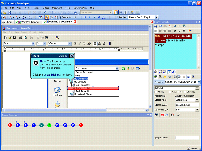Save the document with the floppy disk icon
Screen dimensions: 202x151
point(9,13)
